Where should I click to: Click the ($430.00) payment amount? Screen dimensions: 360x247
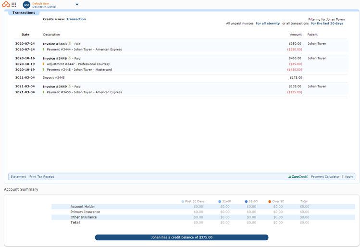coord(295,70)
